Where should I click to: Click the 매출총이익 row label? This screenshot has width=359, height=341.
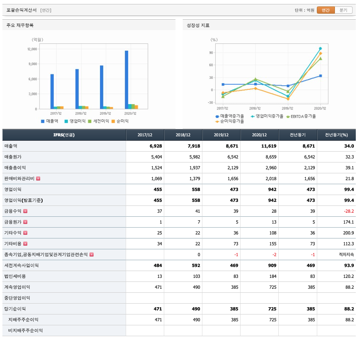coord(15,168)
